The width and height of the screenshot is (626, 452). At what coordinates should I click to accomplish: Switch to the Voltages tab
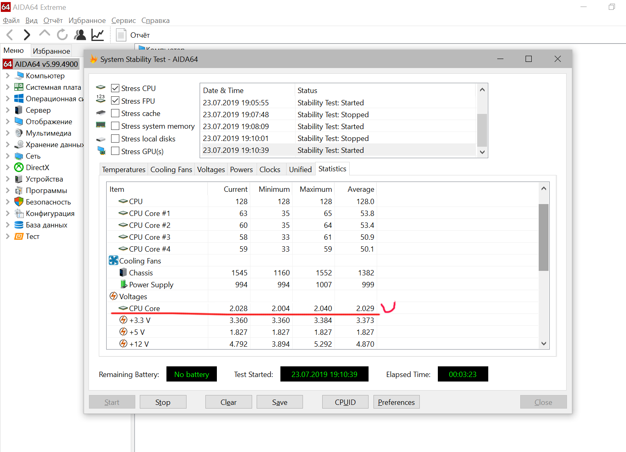pyautogui.click(x=211, y=169)
